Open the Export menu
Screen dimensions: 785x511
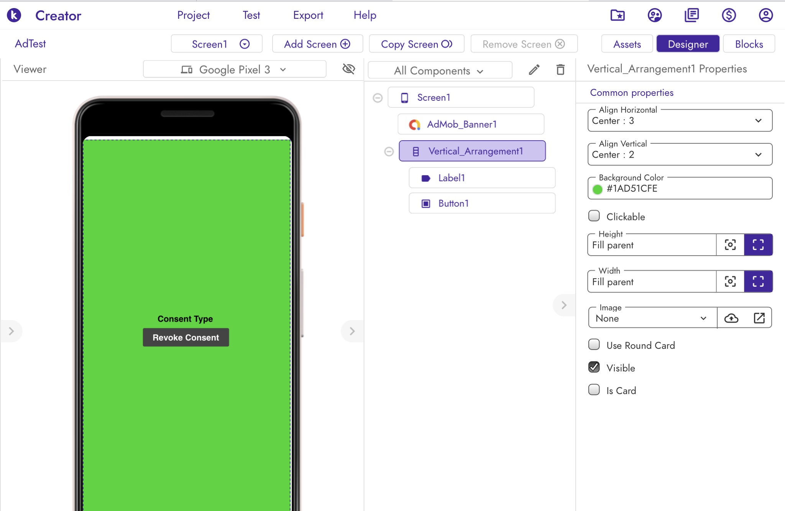point(308,15)
